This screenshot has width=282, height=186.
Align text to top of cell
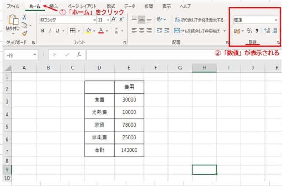click(134, 19)
